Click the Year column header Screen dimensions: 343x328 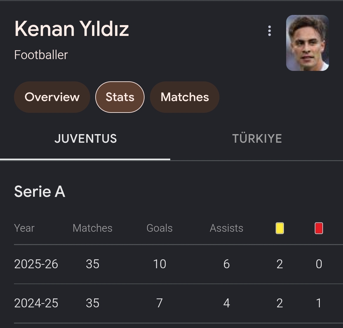tap(24, 228)
